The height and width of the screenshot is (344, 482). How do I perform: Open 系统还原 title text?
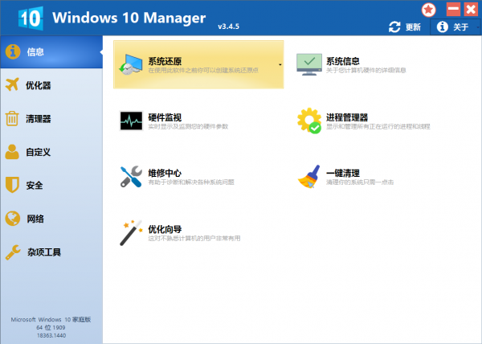pyautogui.click(x=165, y=61)
